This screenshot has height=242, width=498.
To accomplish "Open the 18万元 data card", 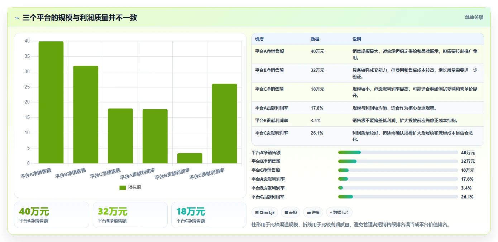I will [209, 215].
